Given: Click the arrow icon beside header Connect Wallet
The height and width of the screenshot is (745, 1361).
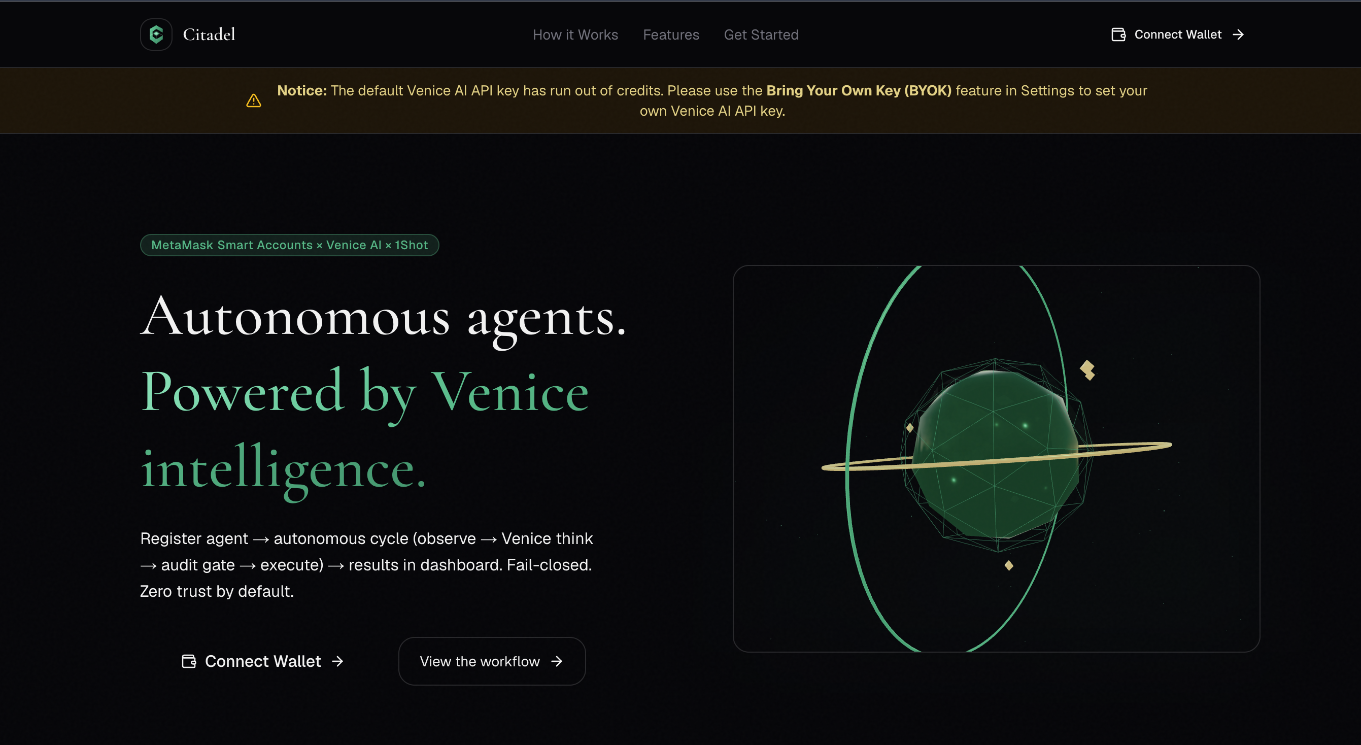Looking at the screenshot, I should (x=1238, y=35).
